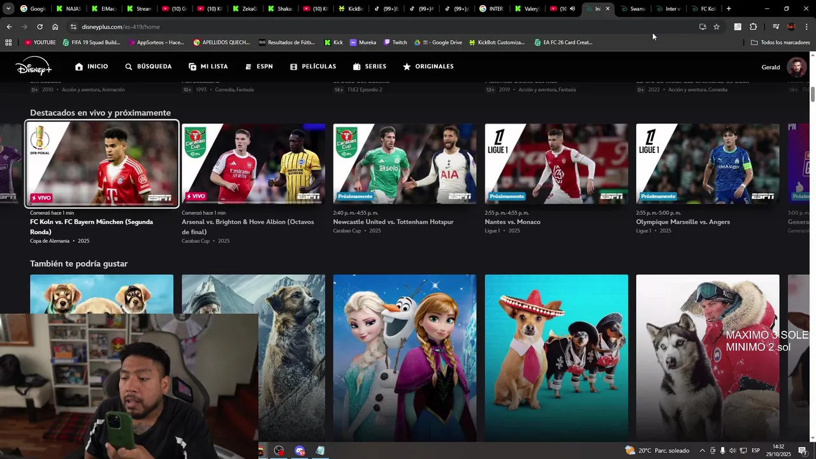The height and width of the screenshot is (459, 816).
Task: Open the weather widget showing 20°C
Action: (657, 451)
